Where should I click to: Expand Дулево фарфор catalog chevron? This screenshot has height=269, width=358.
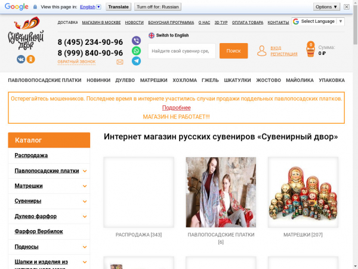pyautogui.click(x=85, y=216)
